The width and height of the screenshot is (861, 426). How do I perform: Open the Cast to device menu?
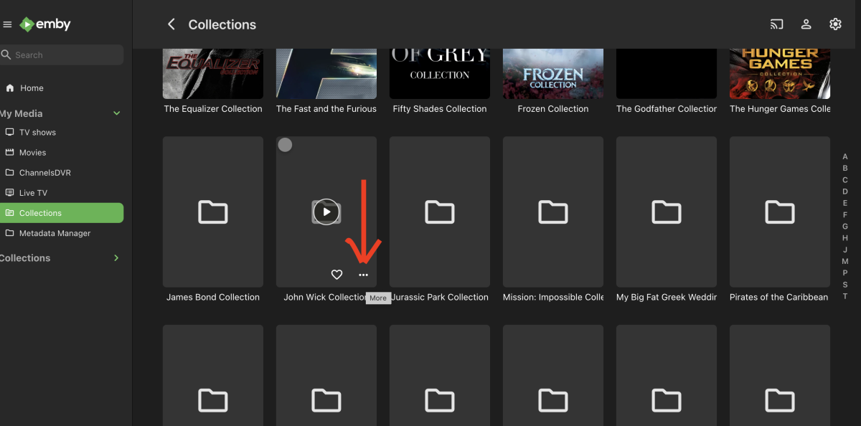click(x=776, y=24)
